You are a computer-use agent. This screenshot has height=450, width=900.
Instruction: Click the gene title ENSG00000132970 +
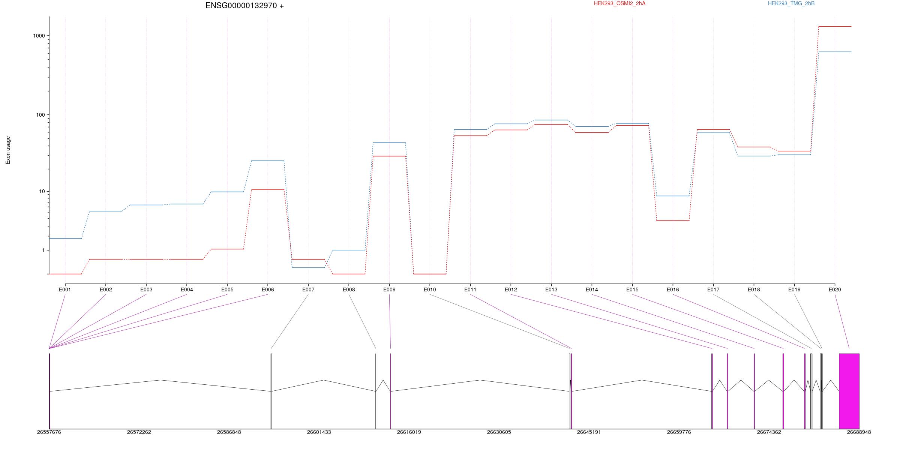pos(244,6)
